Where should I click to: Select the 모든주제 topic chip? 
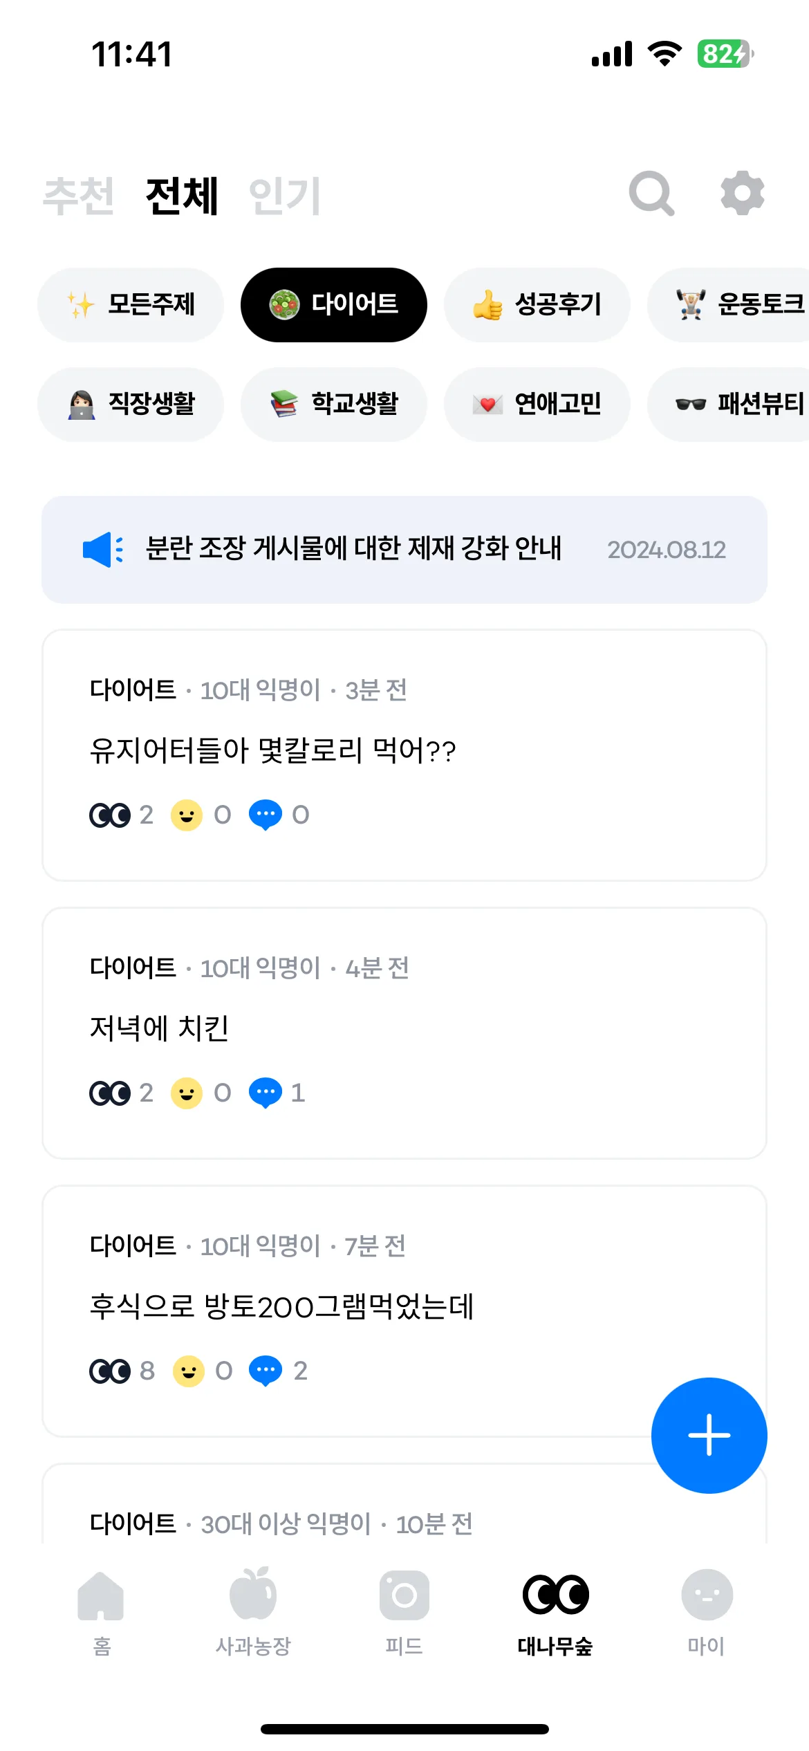[131, 305]
